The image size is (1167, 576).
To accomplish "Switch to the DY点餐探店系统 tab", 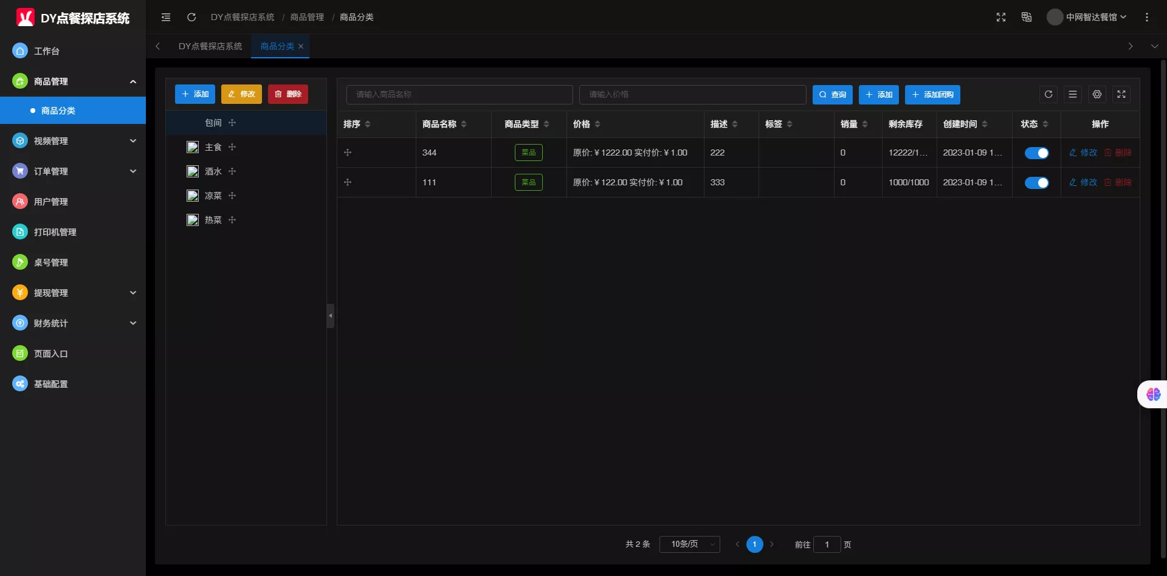I will (210, 46).
